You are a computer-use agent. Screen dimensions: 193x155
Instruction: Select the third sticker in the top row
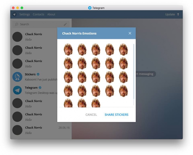(96, 49)
